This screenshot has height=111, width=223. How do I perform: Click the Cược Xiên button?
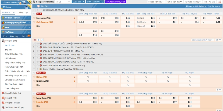[x=78, y=2]
